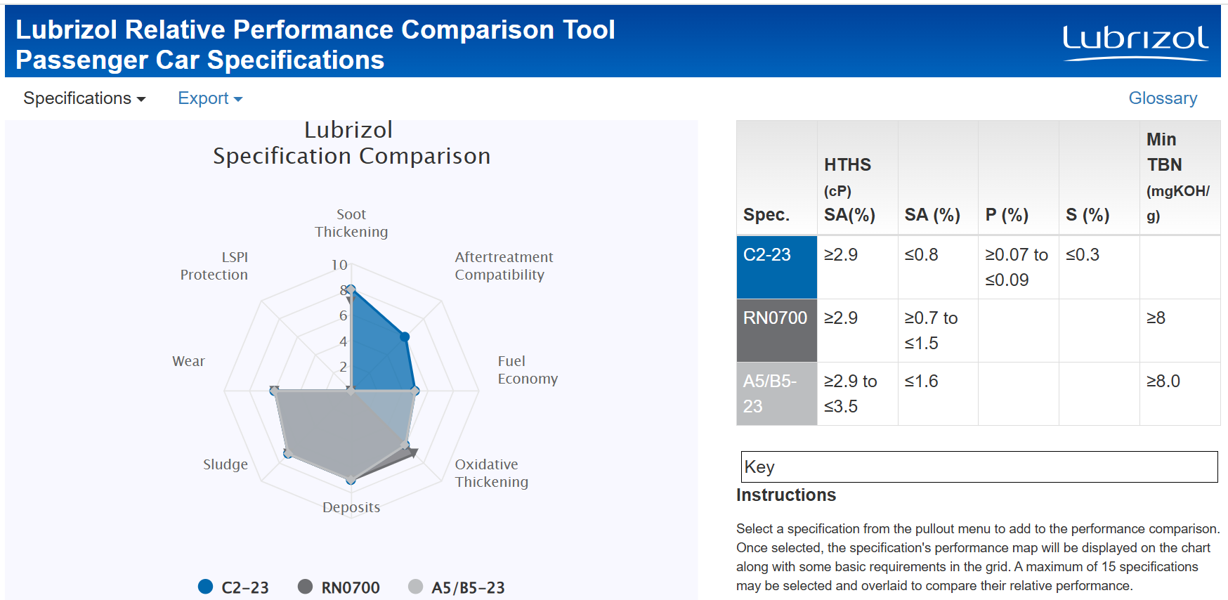This screenshot has width=1228, height=600.
Task: Select the RN0700 spec row label
Action: tap(777, 330)
